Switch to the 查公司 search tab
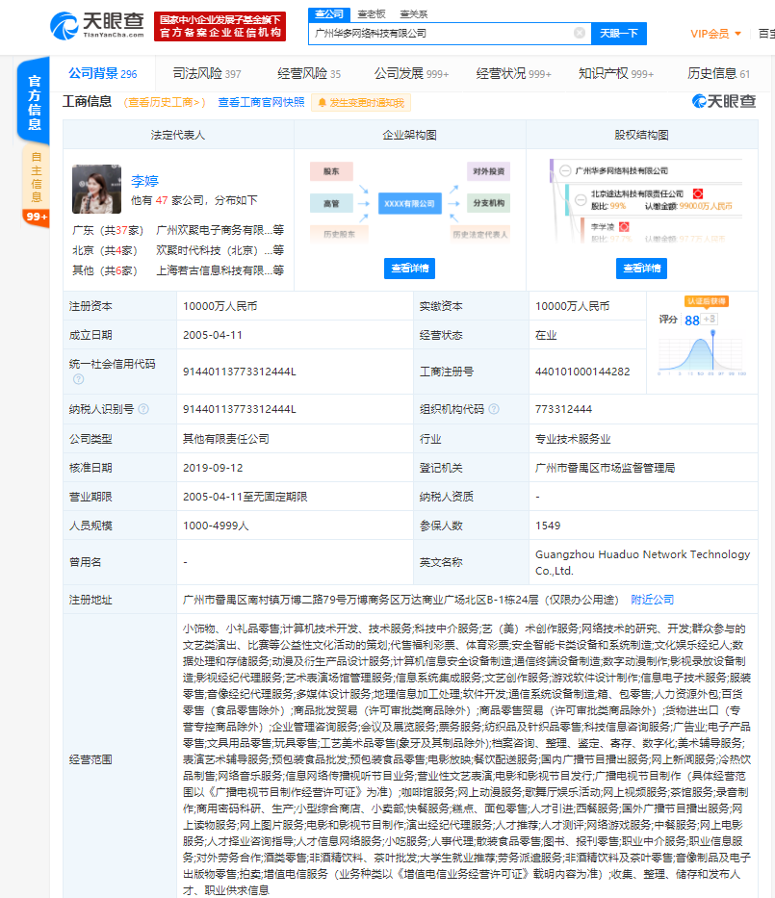Image resolution: width=775 pixels, height=898 pixels. pos(329,13)
